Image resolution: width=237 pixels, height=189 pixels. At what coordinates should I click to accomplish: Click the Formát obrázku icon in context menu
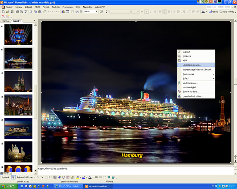pos(179,91)
